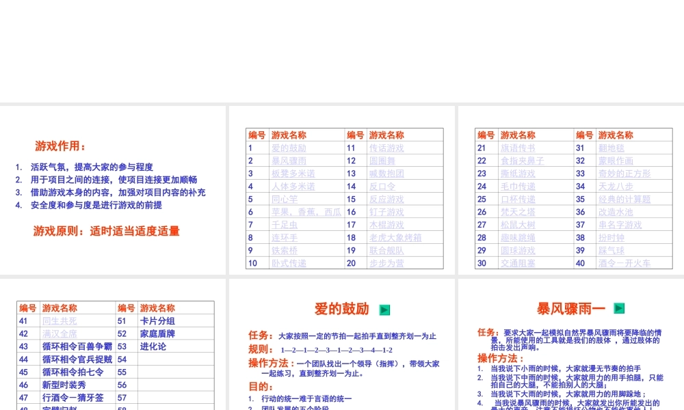Open the 圆球游戏 link

click(x=518, y=251)
